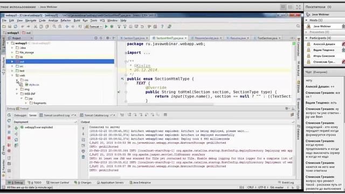
Task: Click the green Deploy All icon in Deployment
Action: 16,128
